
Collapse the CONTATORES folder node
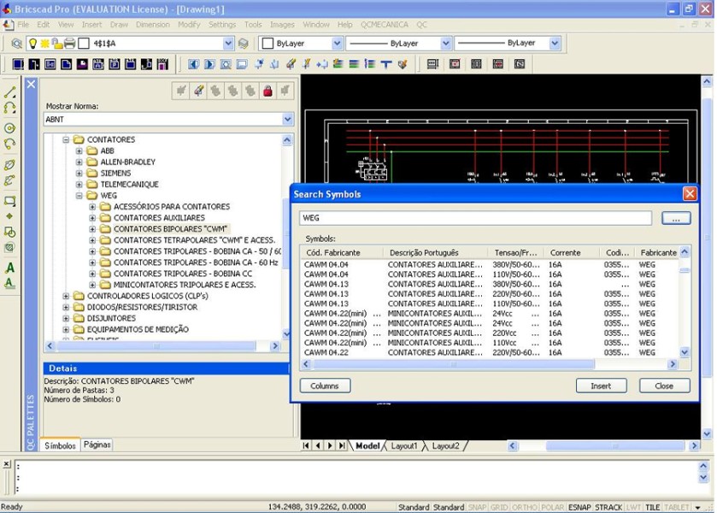click(x=66, y=139)
